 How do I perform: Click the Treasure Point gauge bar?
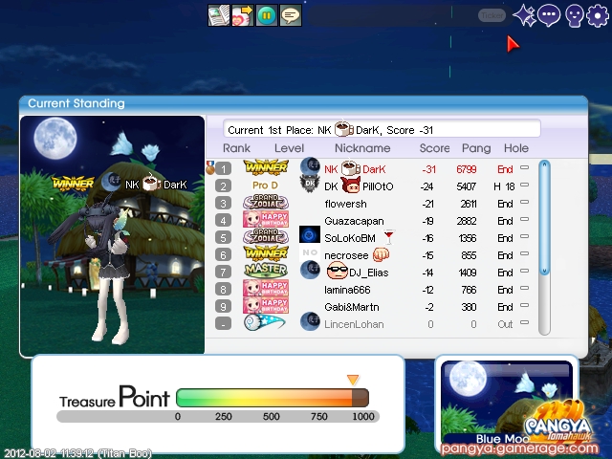(x=273, y=398)
